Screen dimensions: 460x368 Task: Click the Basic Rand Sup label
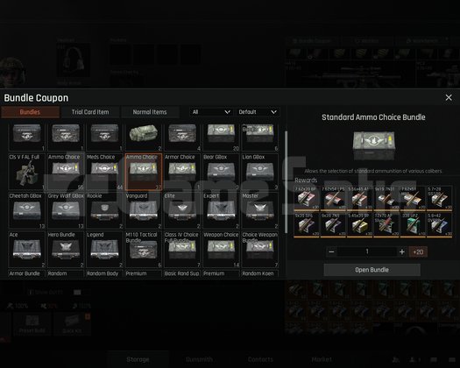pos(181,273)
